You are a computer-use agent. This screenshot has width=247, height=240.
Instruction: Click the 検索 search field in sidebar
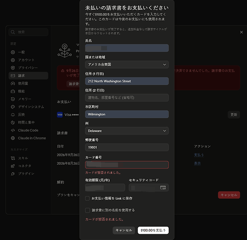click(x=28, y=32)
